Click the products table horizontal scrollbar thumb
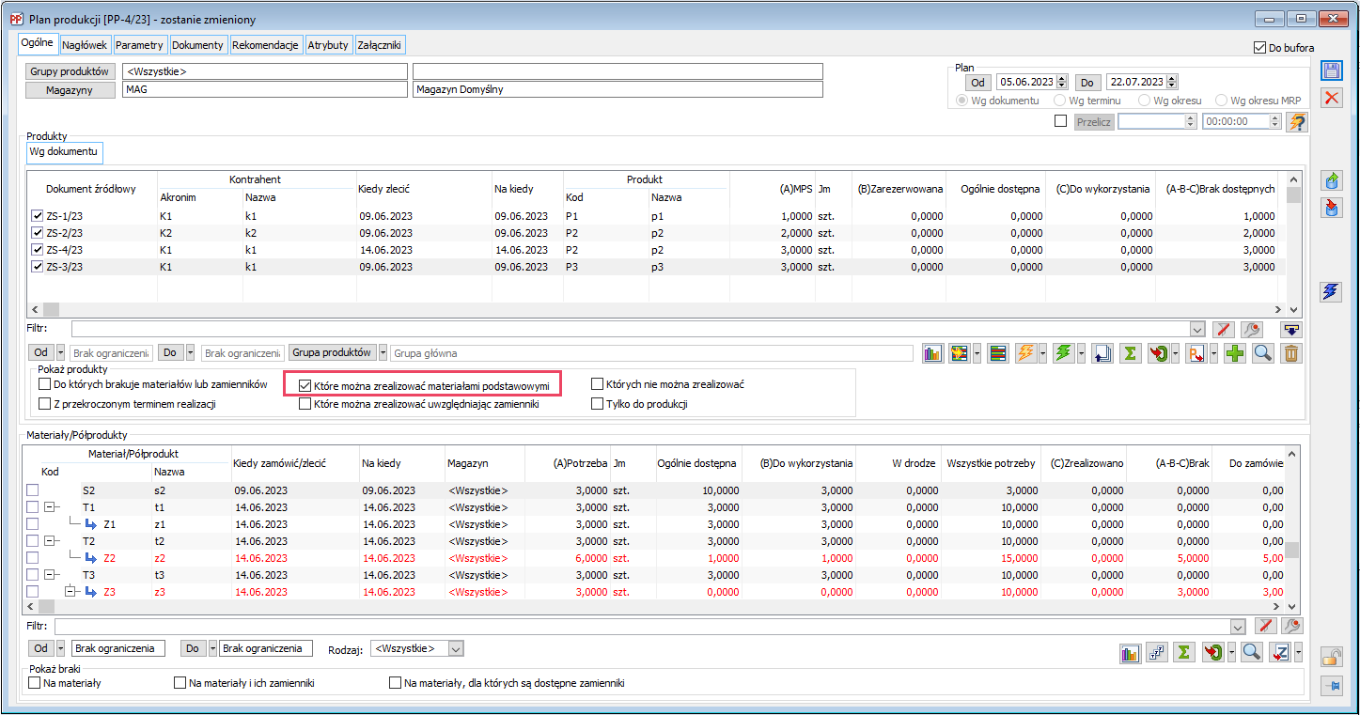 pyautogui.click(x=51, y=309)
